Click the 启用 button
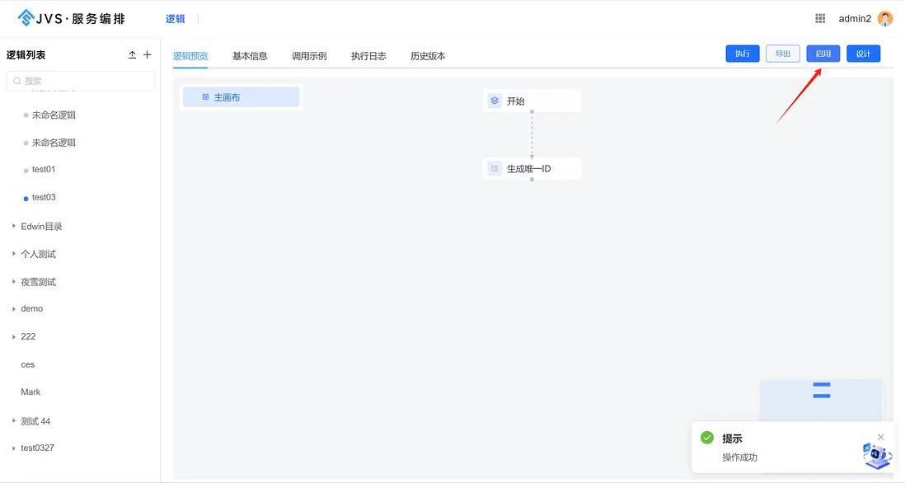The height and width of the screenshot is (483, 905). tap(823, 54)
